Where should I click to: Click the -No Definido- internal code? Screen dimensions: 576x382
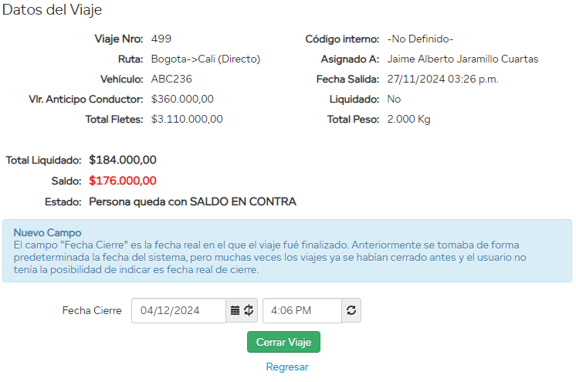click(x=420, y=39)
